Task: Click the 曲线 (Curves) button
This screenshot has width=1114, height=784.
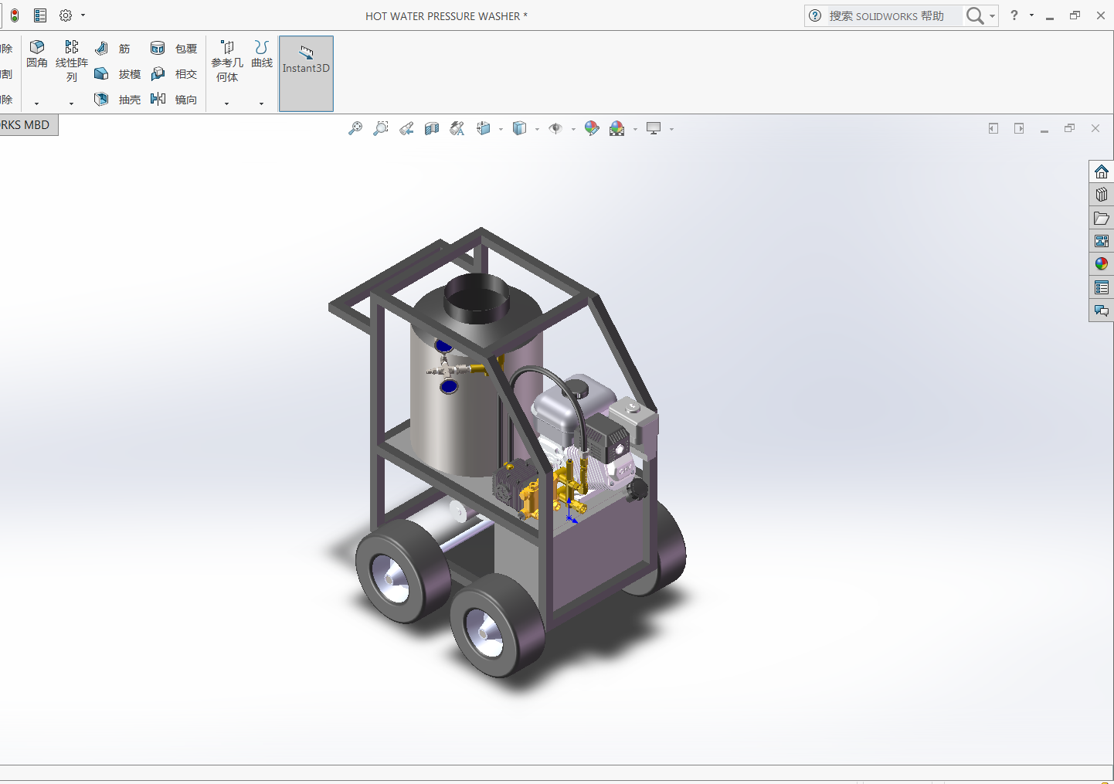Action: coord(262,54)
